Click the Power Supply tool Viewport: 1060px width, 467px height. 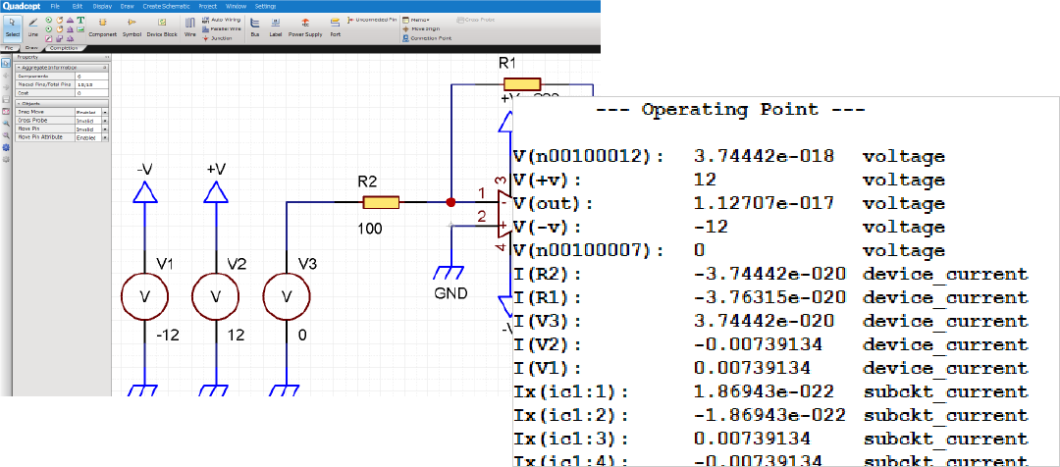coord(304,26)
